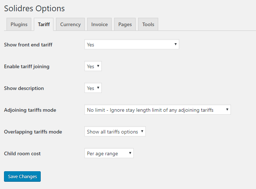The image size is (256, 189).
Task: Click the Adjoining tariffs mode label
Action: pyautogui.click(x=30, y=110)
